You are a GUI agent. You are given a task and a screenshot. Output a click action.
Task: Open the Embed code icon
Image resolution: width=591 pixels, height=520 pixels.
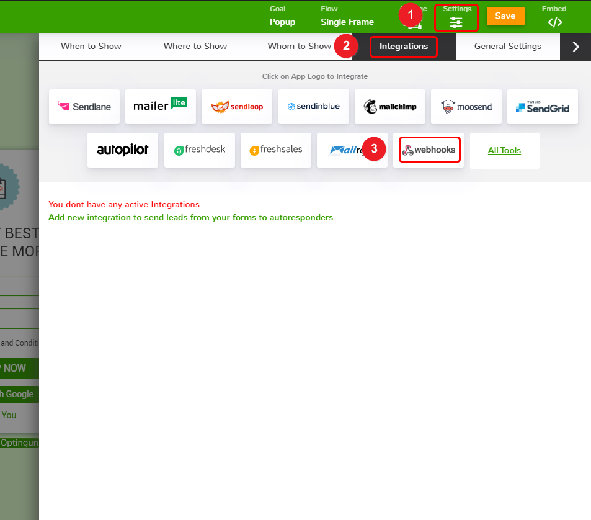[x=555, y=22]
